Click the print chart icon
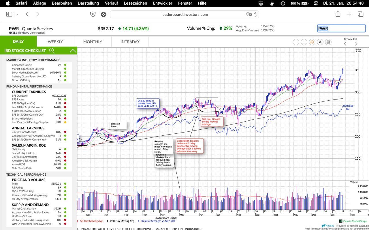The image size is (369, 230). coord(328,42)
